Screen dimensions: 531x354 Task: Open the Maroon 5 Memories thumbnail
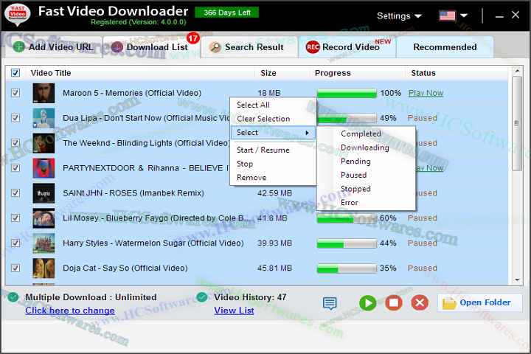click(44, 93)
